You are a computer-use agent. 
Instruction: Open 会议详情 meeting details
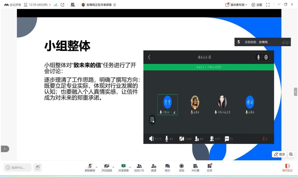point(13,5)
